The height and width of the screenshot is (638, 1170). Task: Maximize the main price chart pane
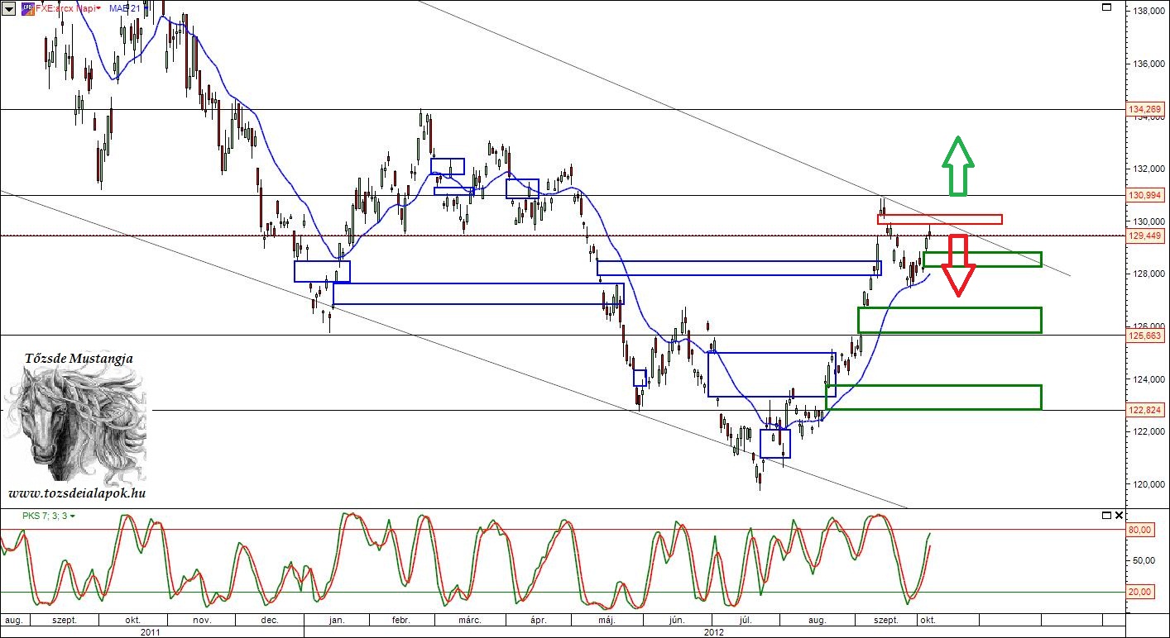tap(1108, 7)
